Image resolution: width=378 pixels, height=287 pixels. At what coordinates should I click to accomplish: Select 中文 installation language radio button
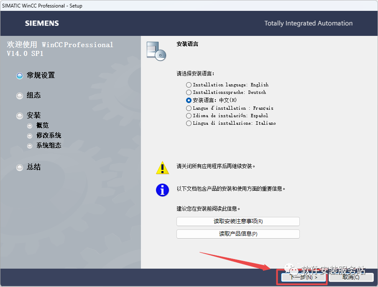tap(189, 100)
